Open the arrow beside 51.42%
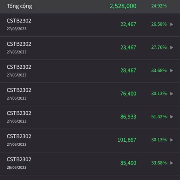The height and width of the screenshot is (180, 180). (172, 117)
